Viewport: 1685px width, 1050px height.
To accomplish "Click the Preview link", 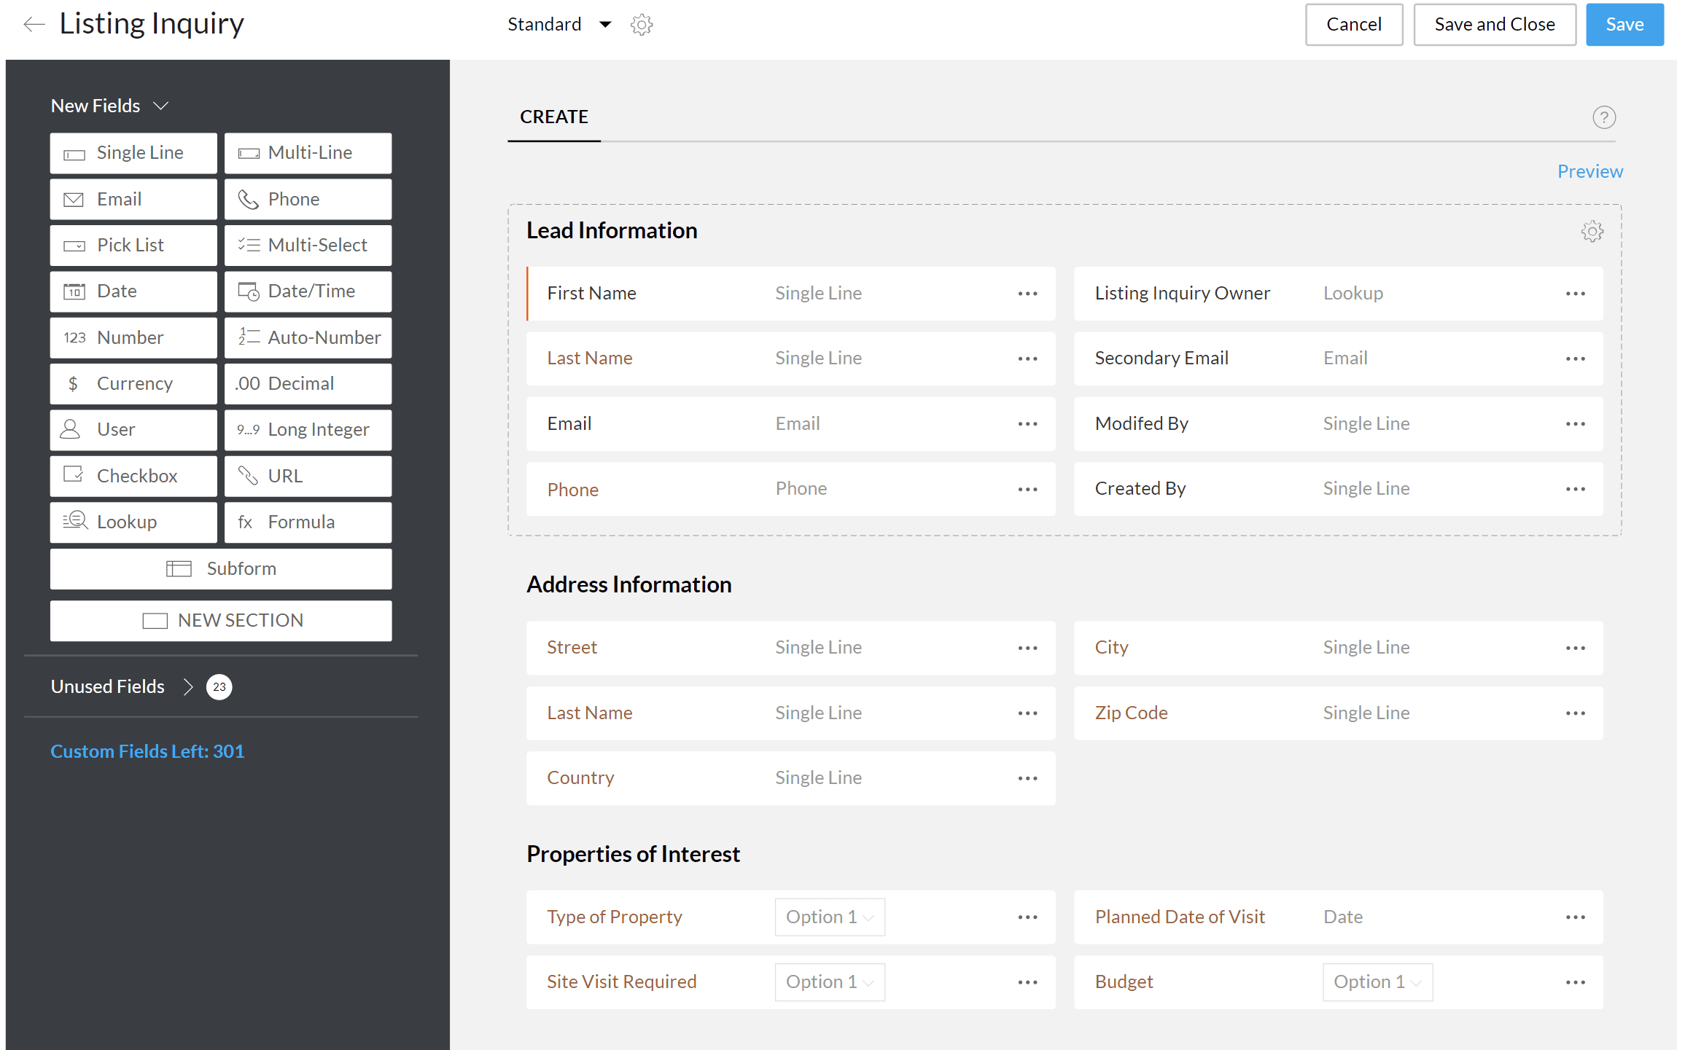I will coord(1591,169).
